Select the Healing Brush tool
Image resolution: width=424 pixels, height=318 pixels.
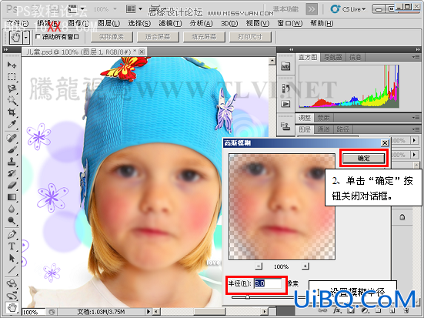click(12, 138)
